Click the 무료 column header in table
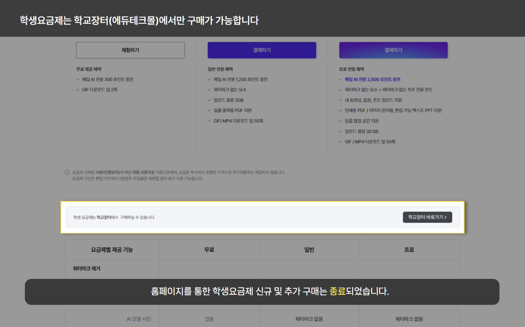This screenshot has width=525, height=327. [209, 250]
